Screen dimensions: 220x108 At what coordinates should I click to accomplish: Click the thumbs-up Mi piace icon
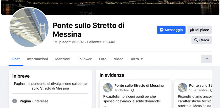coord(192,30)
